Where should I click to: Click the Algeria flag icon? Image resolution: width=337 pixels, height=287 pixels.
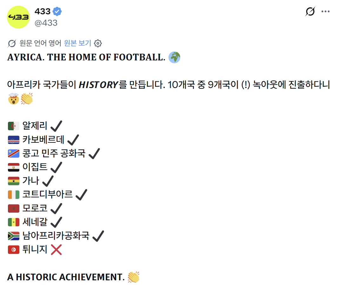coord(14,126)
